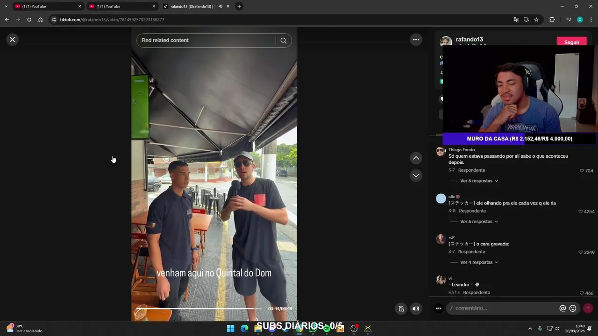Open Windows Start menu
Image resolution: width=598 pixels, height=336 pixels.
[230, 329]
